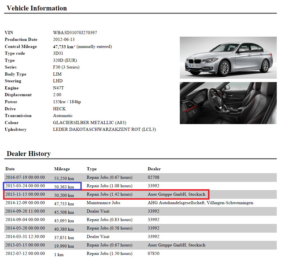Click Repair Jobs (1.08 hours)
Viewport: 281px width, 260px height.
coord(109,186)
